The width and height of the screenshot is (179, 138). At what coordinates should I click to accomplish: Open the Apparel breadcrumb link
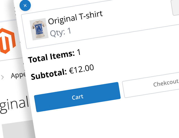tap(18, 75)
